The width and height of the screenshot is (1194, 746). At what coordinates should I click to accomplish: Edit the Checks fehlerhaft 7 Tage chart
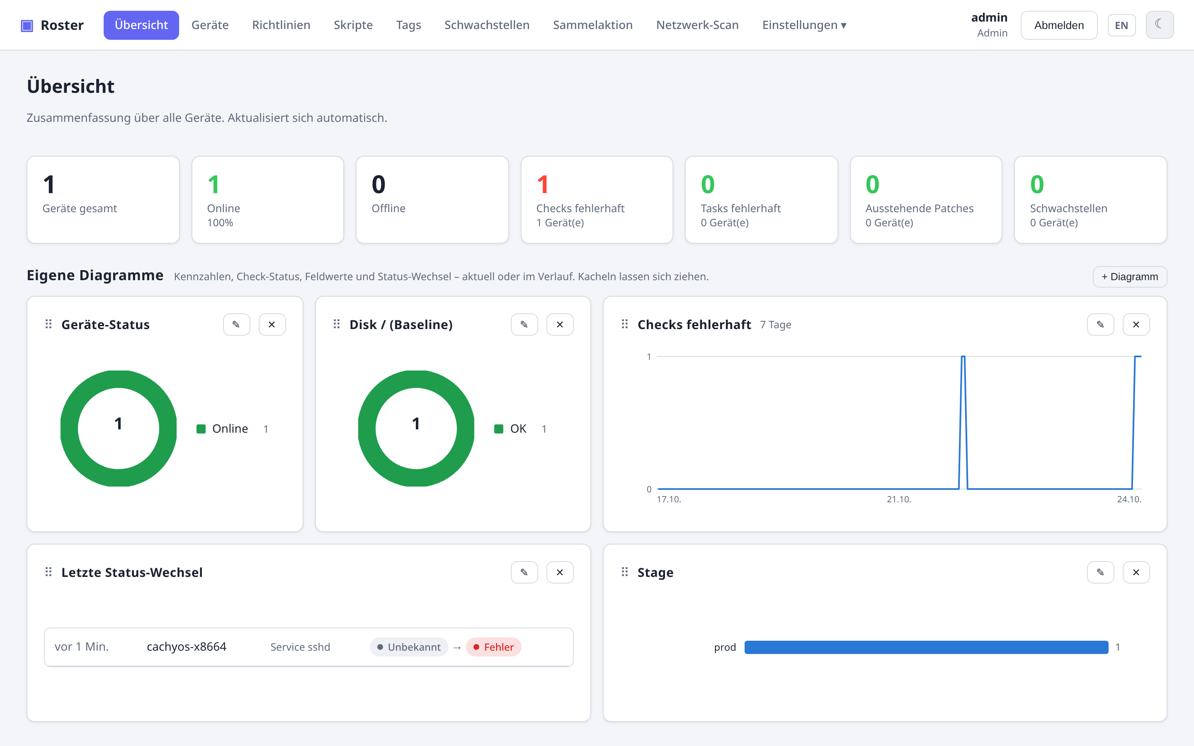pos(1100,324)
